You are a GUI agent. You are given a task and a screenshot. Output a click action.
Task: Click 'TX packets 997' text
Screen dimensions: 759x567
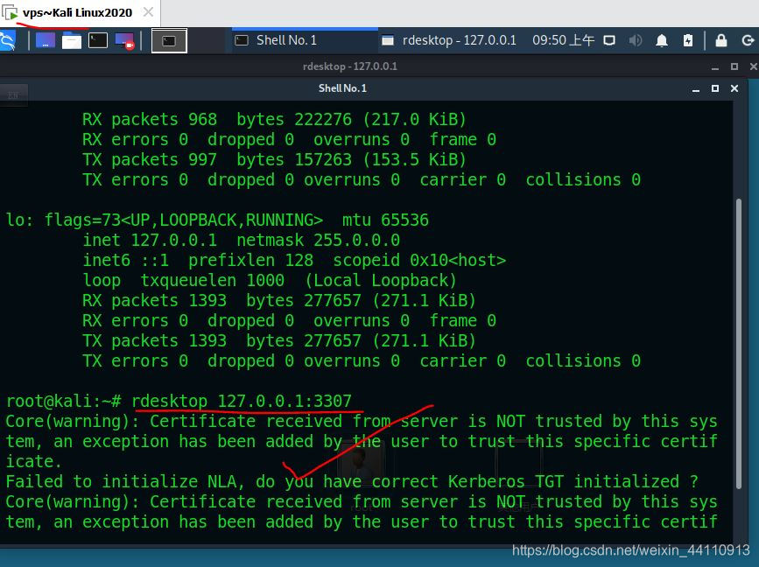(150, 159)
